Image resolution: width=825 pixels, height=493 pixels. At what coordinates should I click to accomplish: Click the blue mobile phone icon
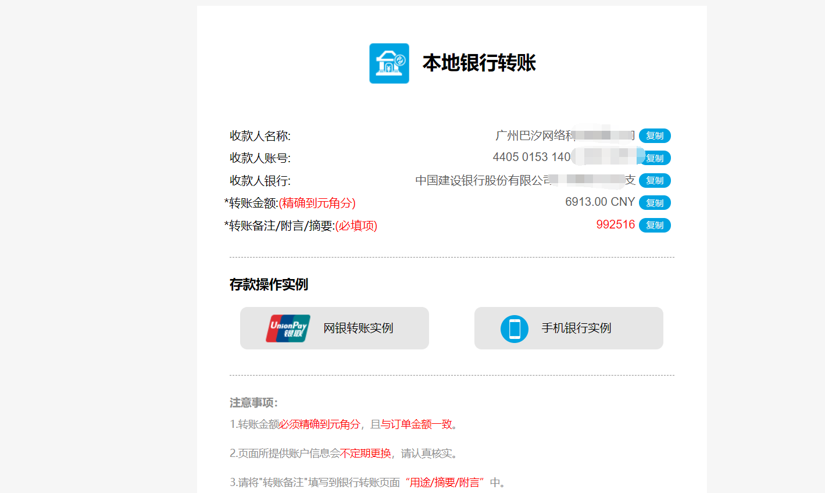[514, 328]
